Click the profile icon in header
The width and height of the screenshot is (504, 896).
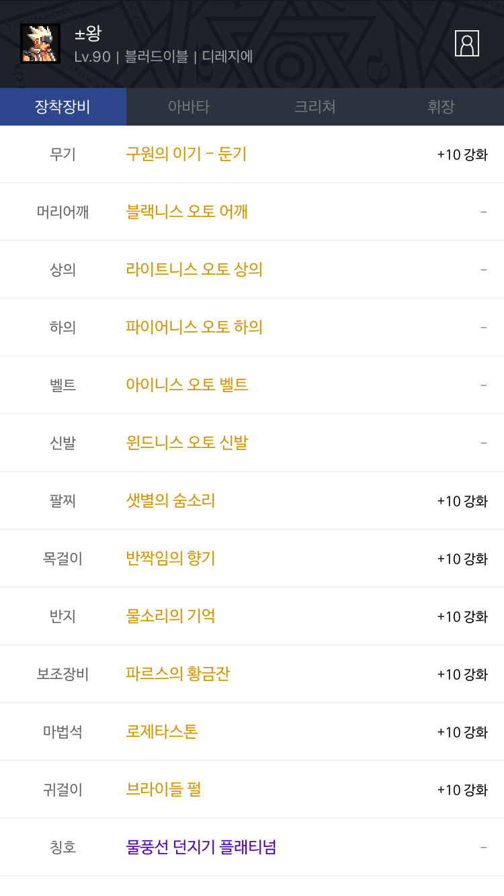(x=466, y=44)
